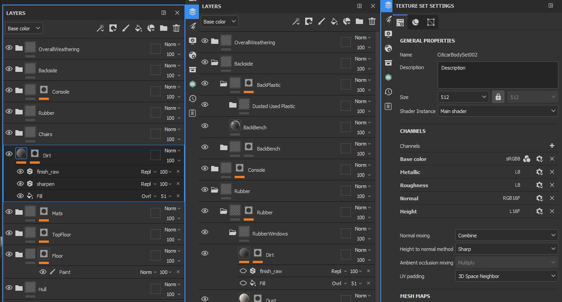The image size is (562, 302).
Task: Click the trash icon in the left Layers panel
Action: click(x=176, y=28)
